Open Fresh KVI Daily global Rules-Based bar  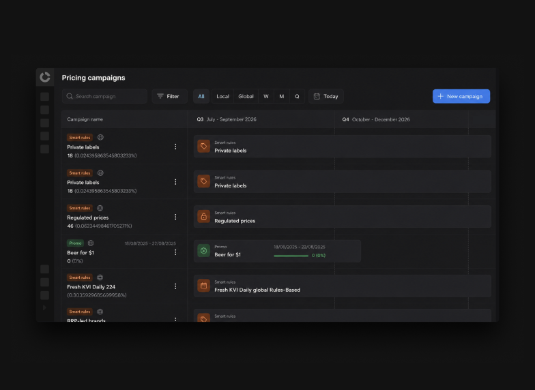pos(343,286)
